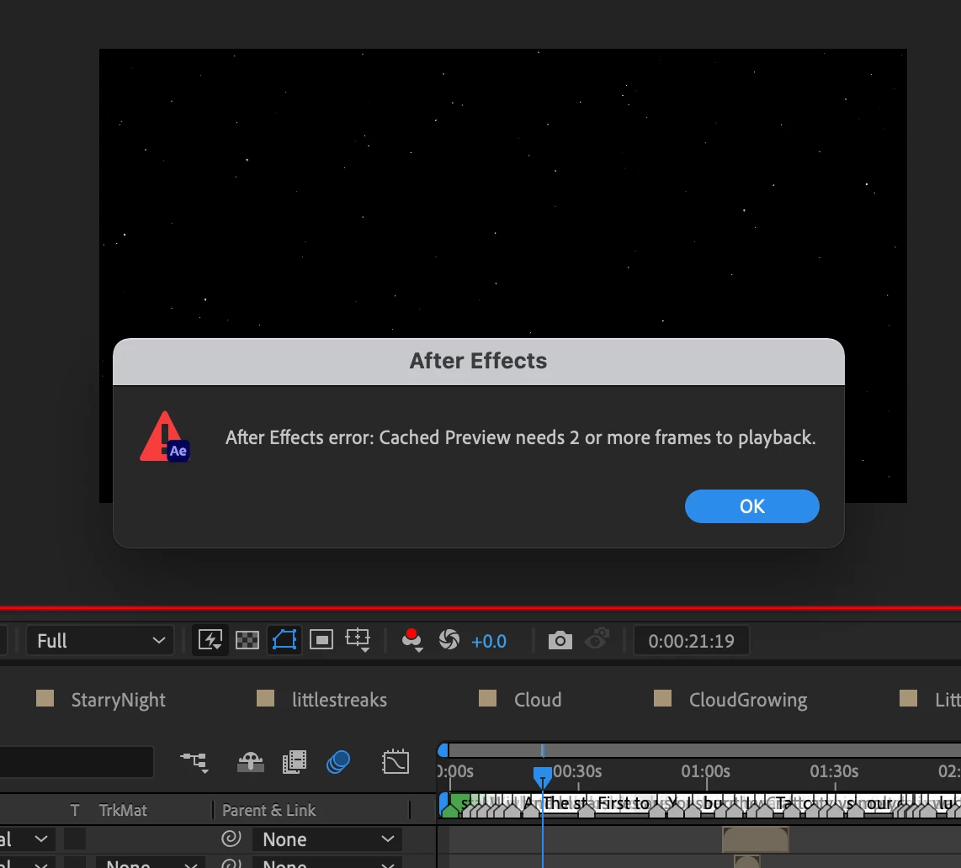Screen dimensions: 961x868
Task: Toggle the transparency grid checkerboard icon
Action: (247, 641)
